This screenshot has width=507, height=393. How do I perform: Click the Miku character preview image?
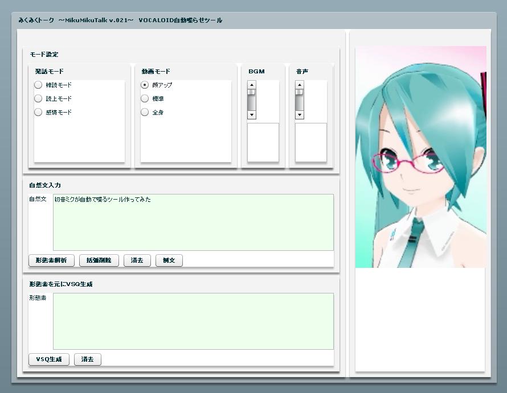pyautogui.click(x=420, y=157)
